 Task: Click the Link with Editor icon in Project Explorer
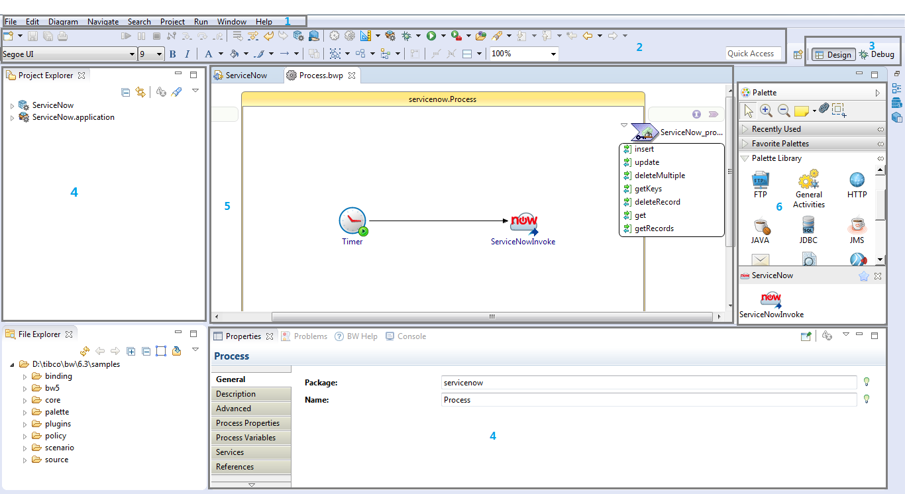coord(140,92)
